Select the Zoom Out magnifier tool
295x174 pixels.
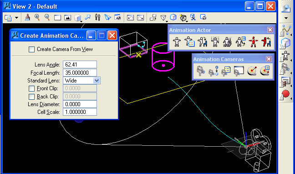point(47,17)
